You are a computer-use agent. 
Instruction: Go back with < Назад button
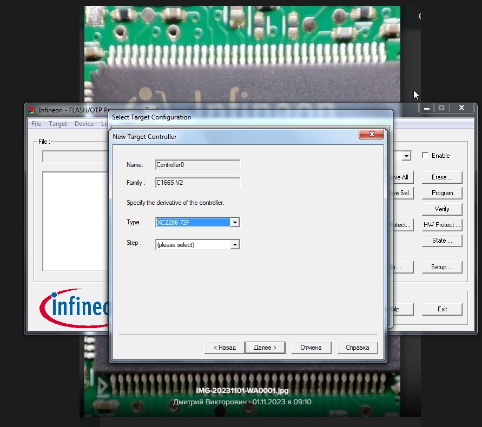pos(225,348)
